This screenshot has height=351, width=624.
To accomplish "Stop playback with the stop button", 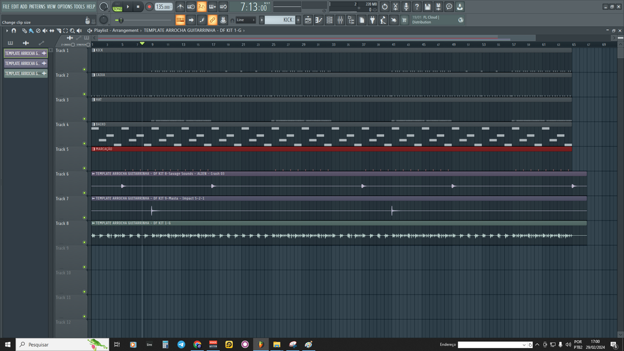I will tap(138, 7).
